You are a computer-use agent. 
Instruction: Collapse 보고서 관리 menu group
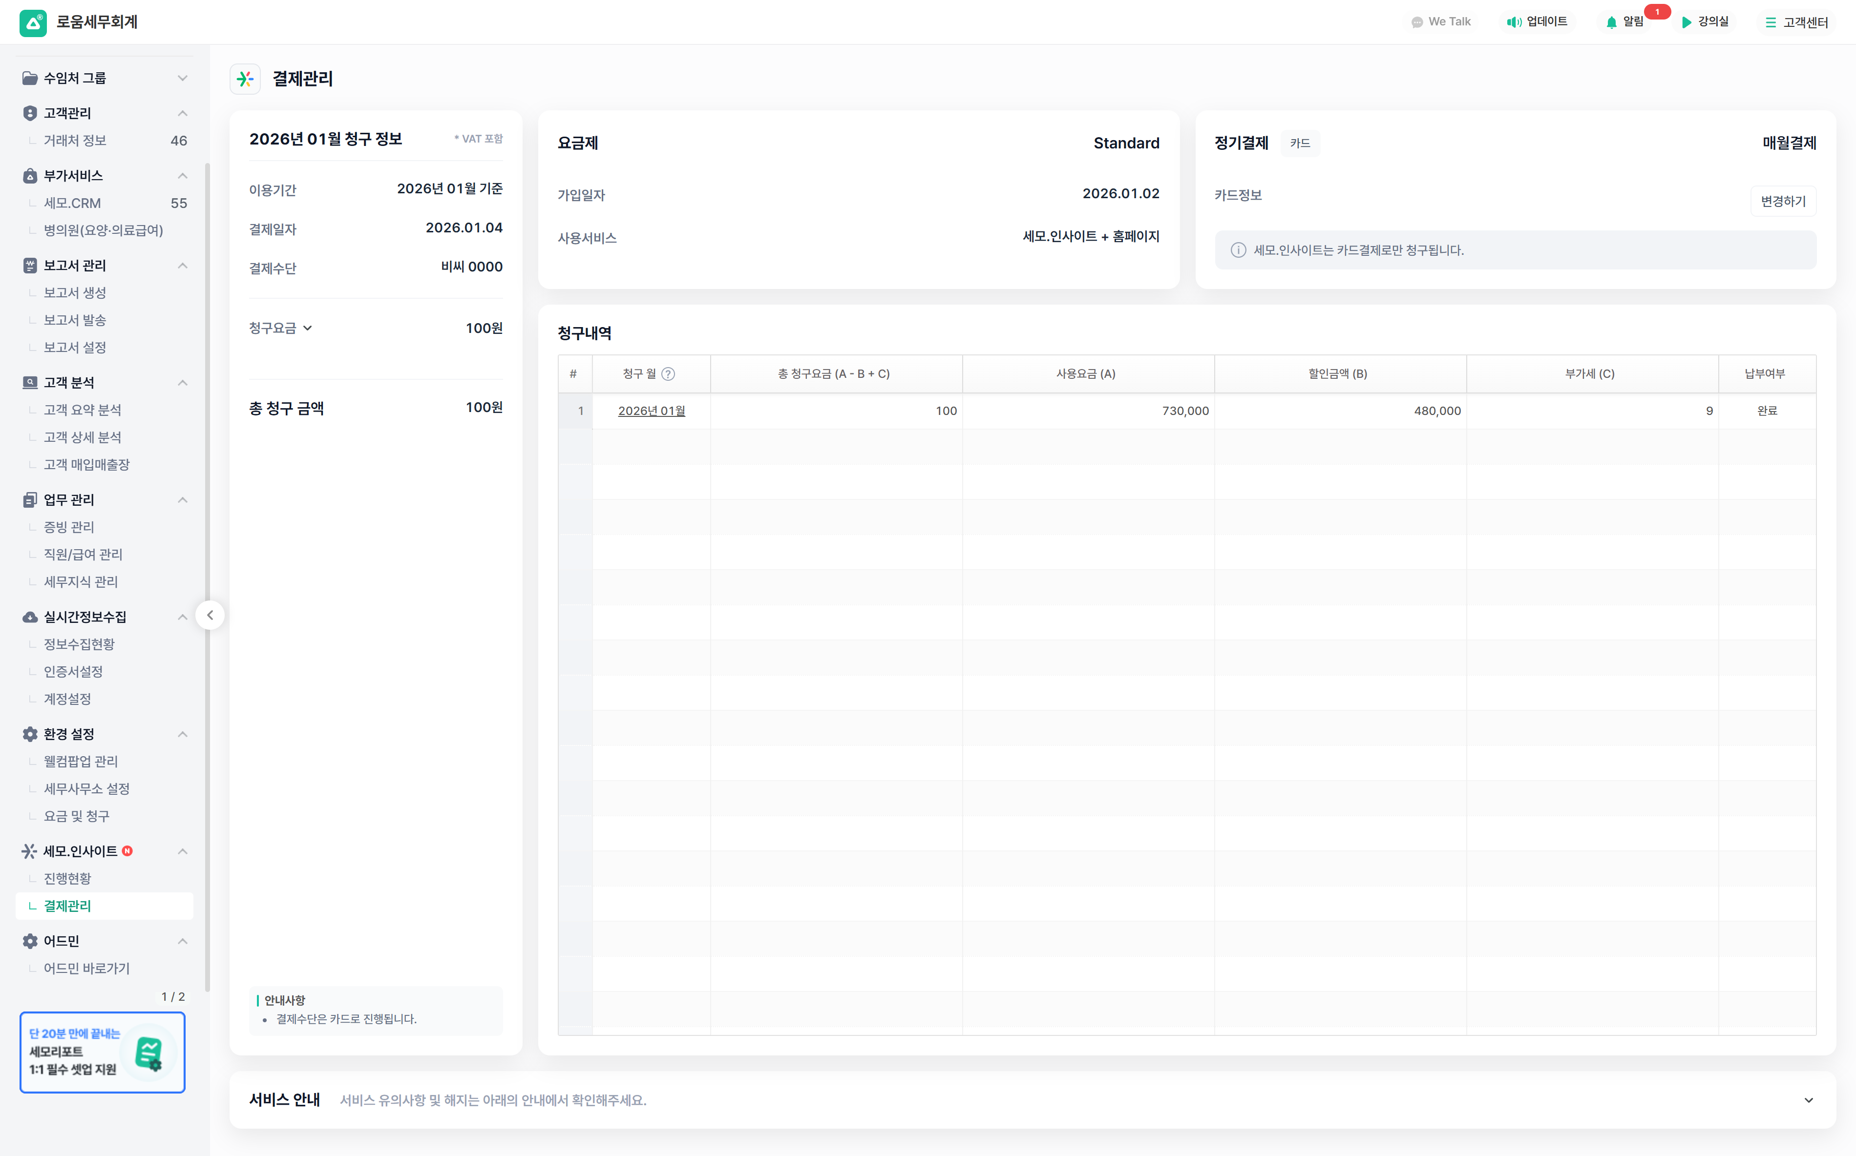click(x=182, y=265)
